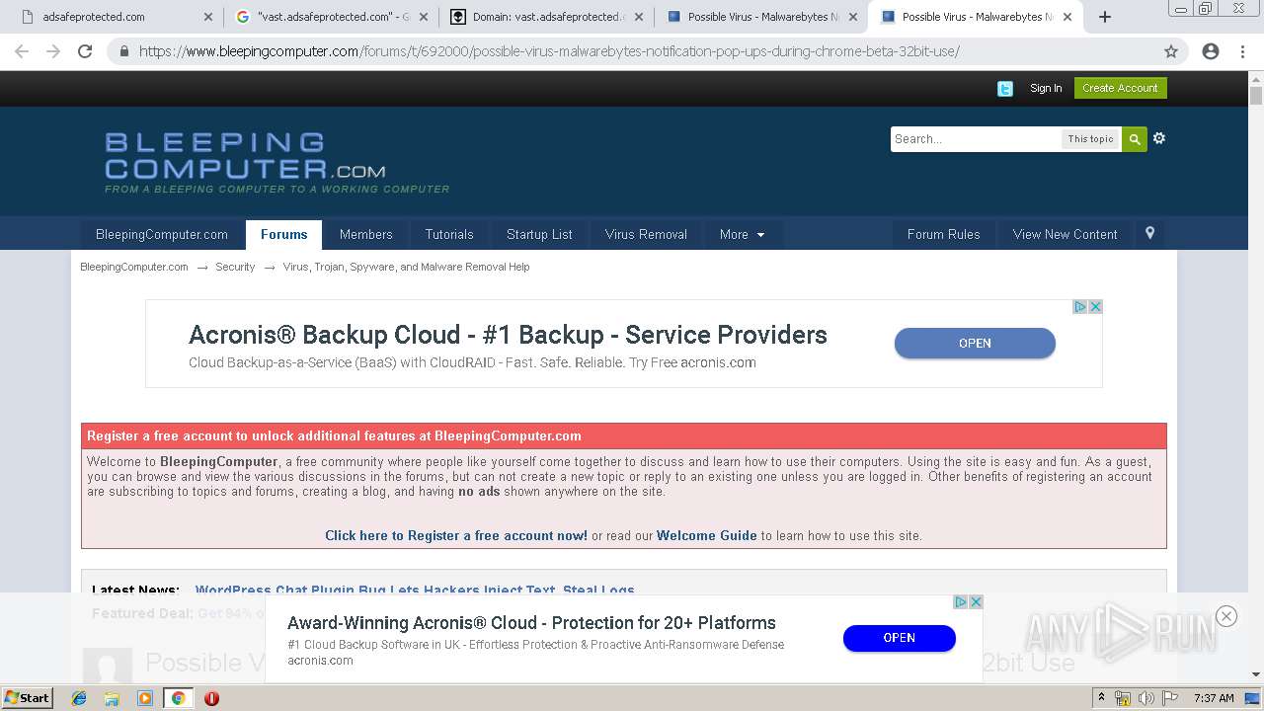1264x711 pixels.
Task: Click into the forum Search field
Action: (x=976, y=139)
